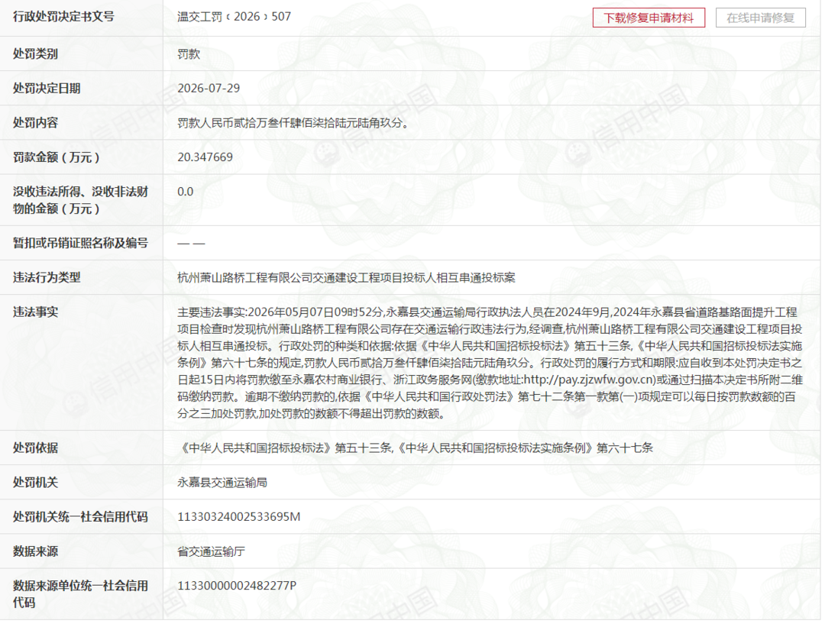The height and width of the screenshot is (627, 825).
Task: Click the 罚款金额（万元） label
Action: point(57,157)
